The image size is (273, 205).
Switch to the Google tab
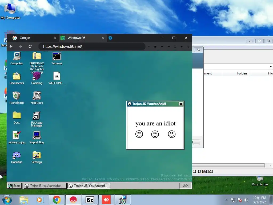[x=33, y=38]
